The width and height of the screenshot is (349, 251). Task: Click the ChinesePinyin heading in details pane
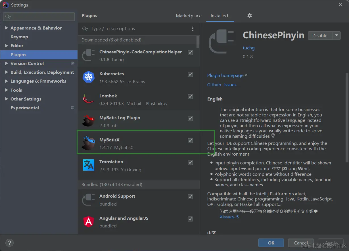pyautogui.click(x=273, y=35)
